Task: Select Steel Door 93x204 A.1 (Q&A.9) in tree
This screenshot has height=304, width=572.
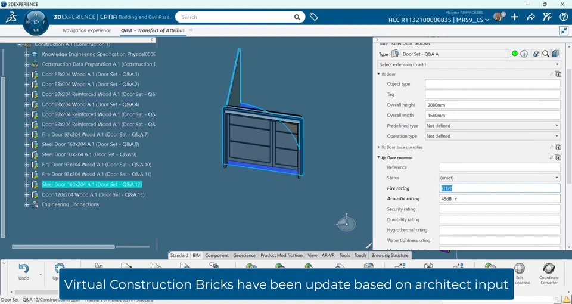Action: point(89,154)
